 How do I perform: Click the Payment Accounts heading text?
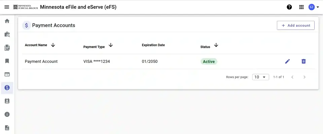tap(53, 26)
